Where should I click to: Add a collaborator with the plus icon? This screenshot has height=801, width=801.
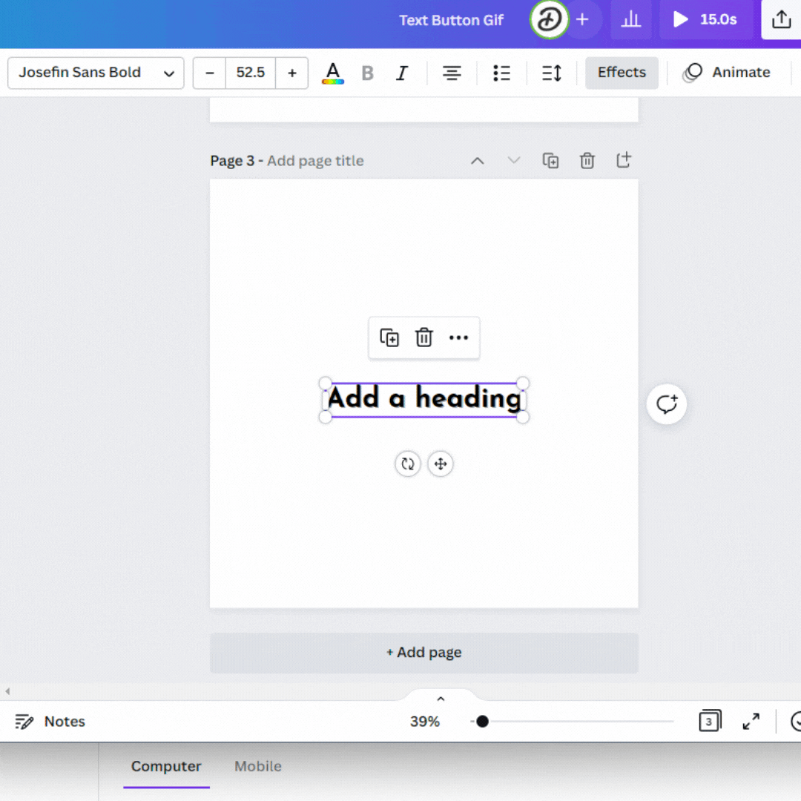(x=582, y=20)
